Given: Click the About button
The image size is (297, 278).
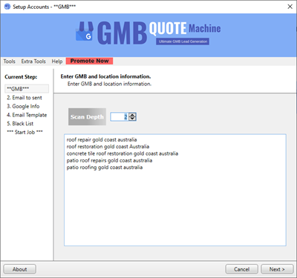Looking at the screenshot, I should [x=19, y=269].
